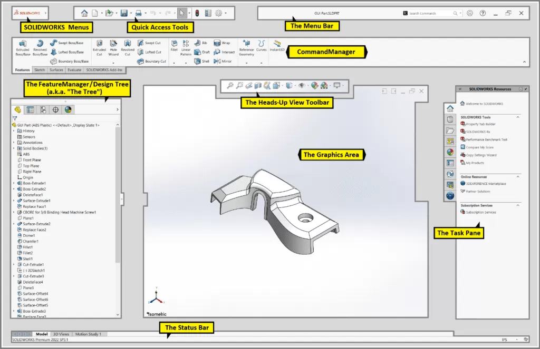Click Edit Appearance in Heads-Up toolbar

[314, 86]
